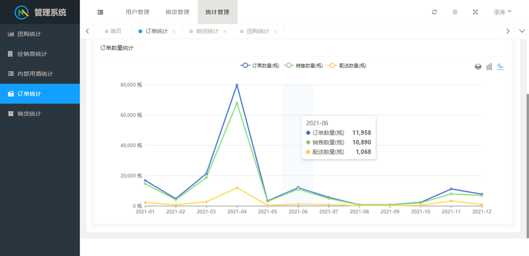529x256 pixels.
Task: Switch chart to stacked view icon
Action: [478, 67]
